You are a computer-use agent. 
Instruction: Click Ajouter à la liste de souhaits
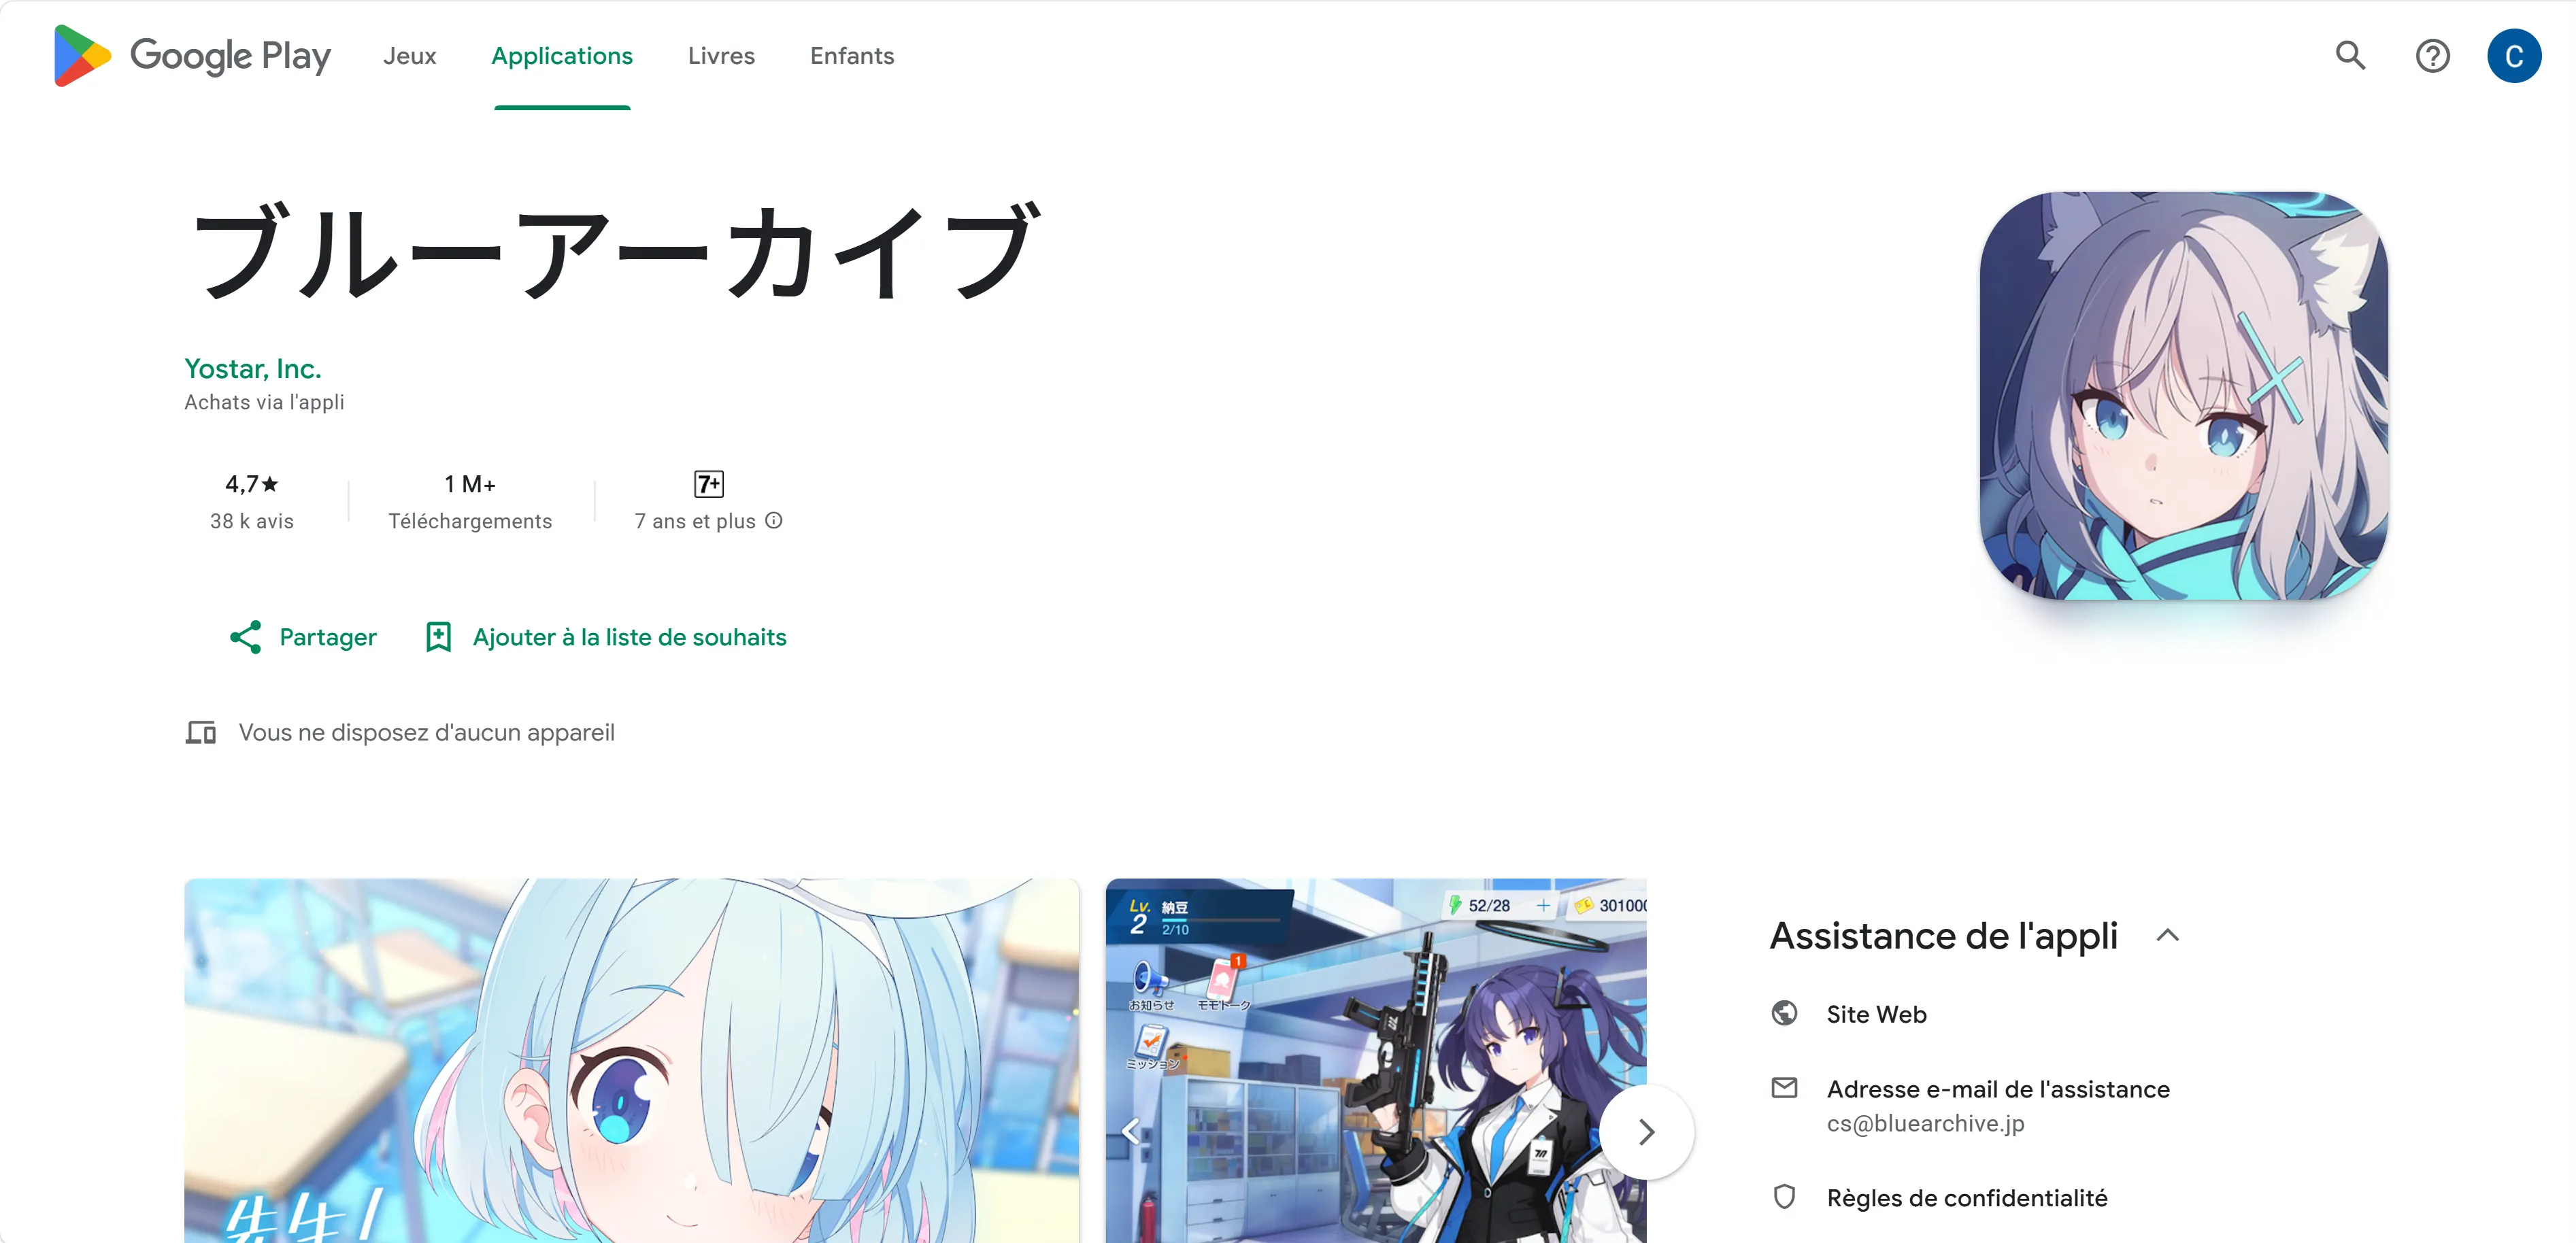pos(630,637)
